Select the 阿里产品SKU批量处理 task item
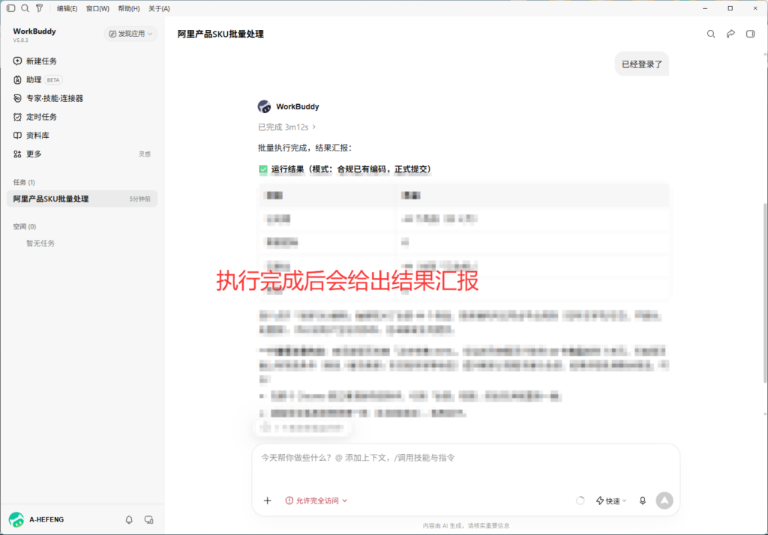 pyautogui.click(x=82, y=199)
